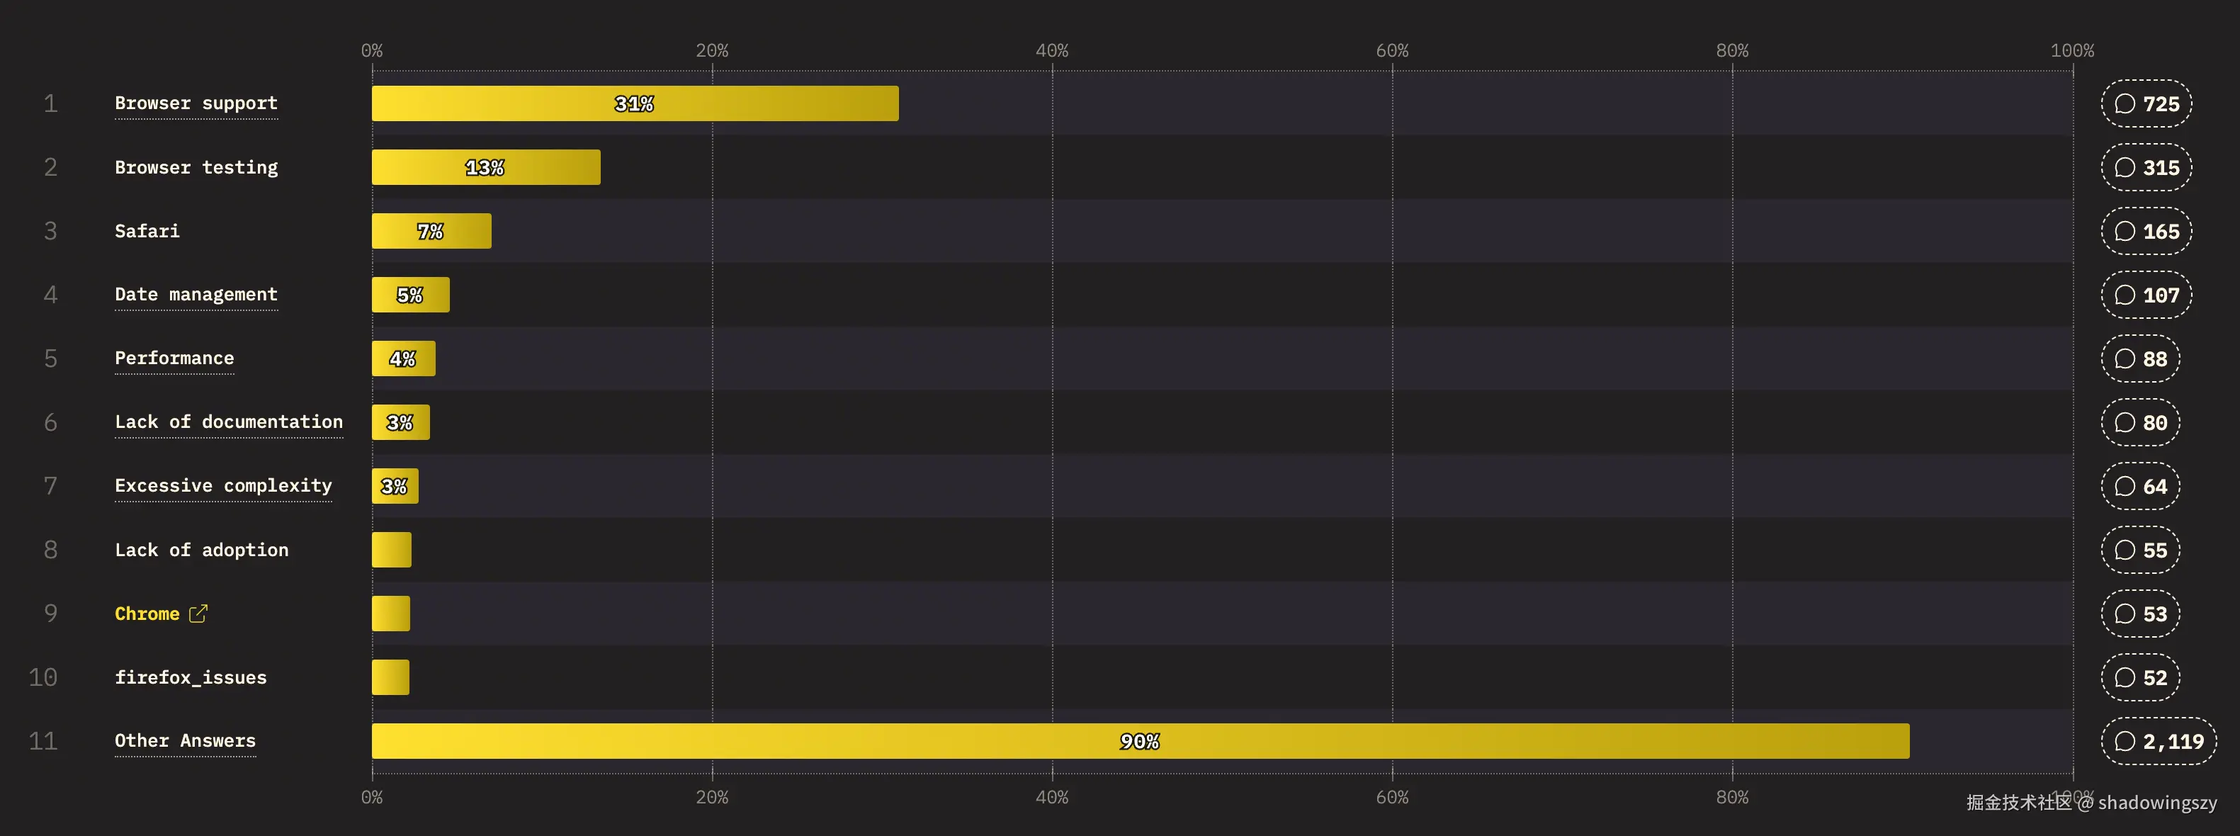2240x836 pixels.
Task: Click the Date management label
Action: (x=196, y=295)
